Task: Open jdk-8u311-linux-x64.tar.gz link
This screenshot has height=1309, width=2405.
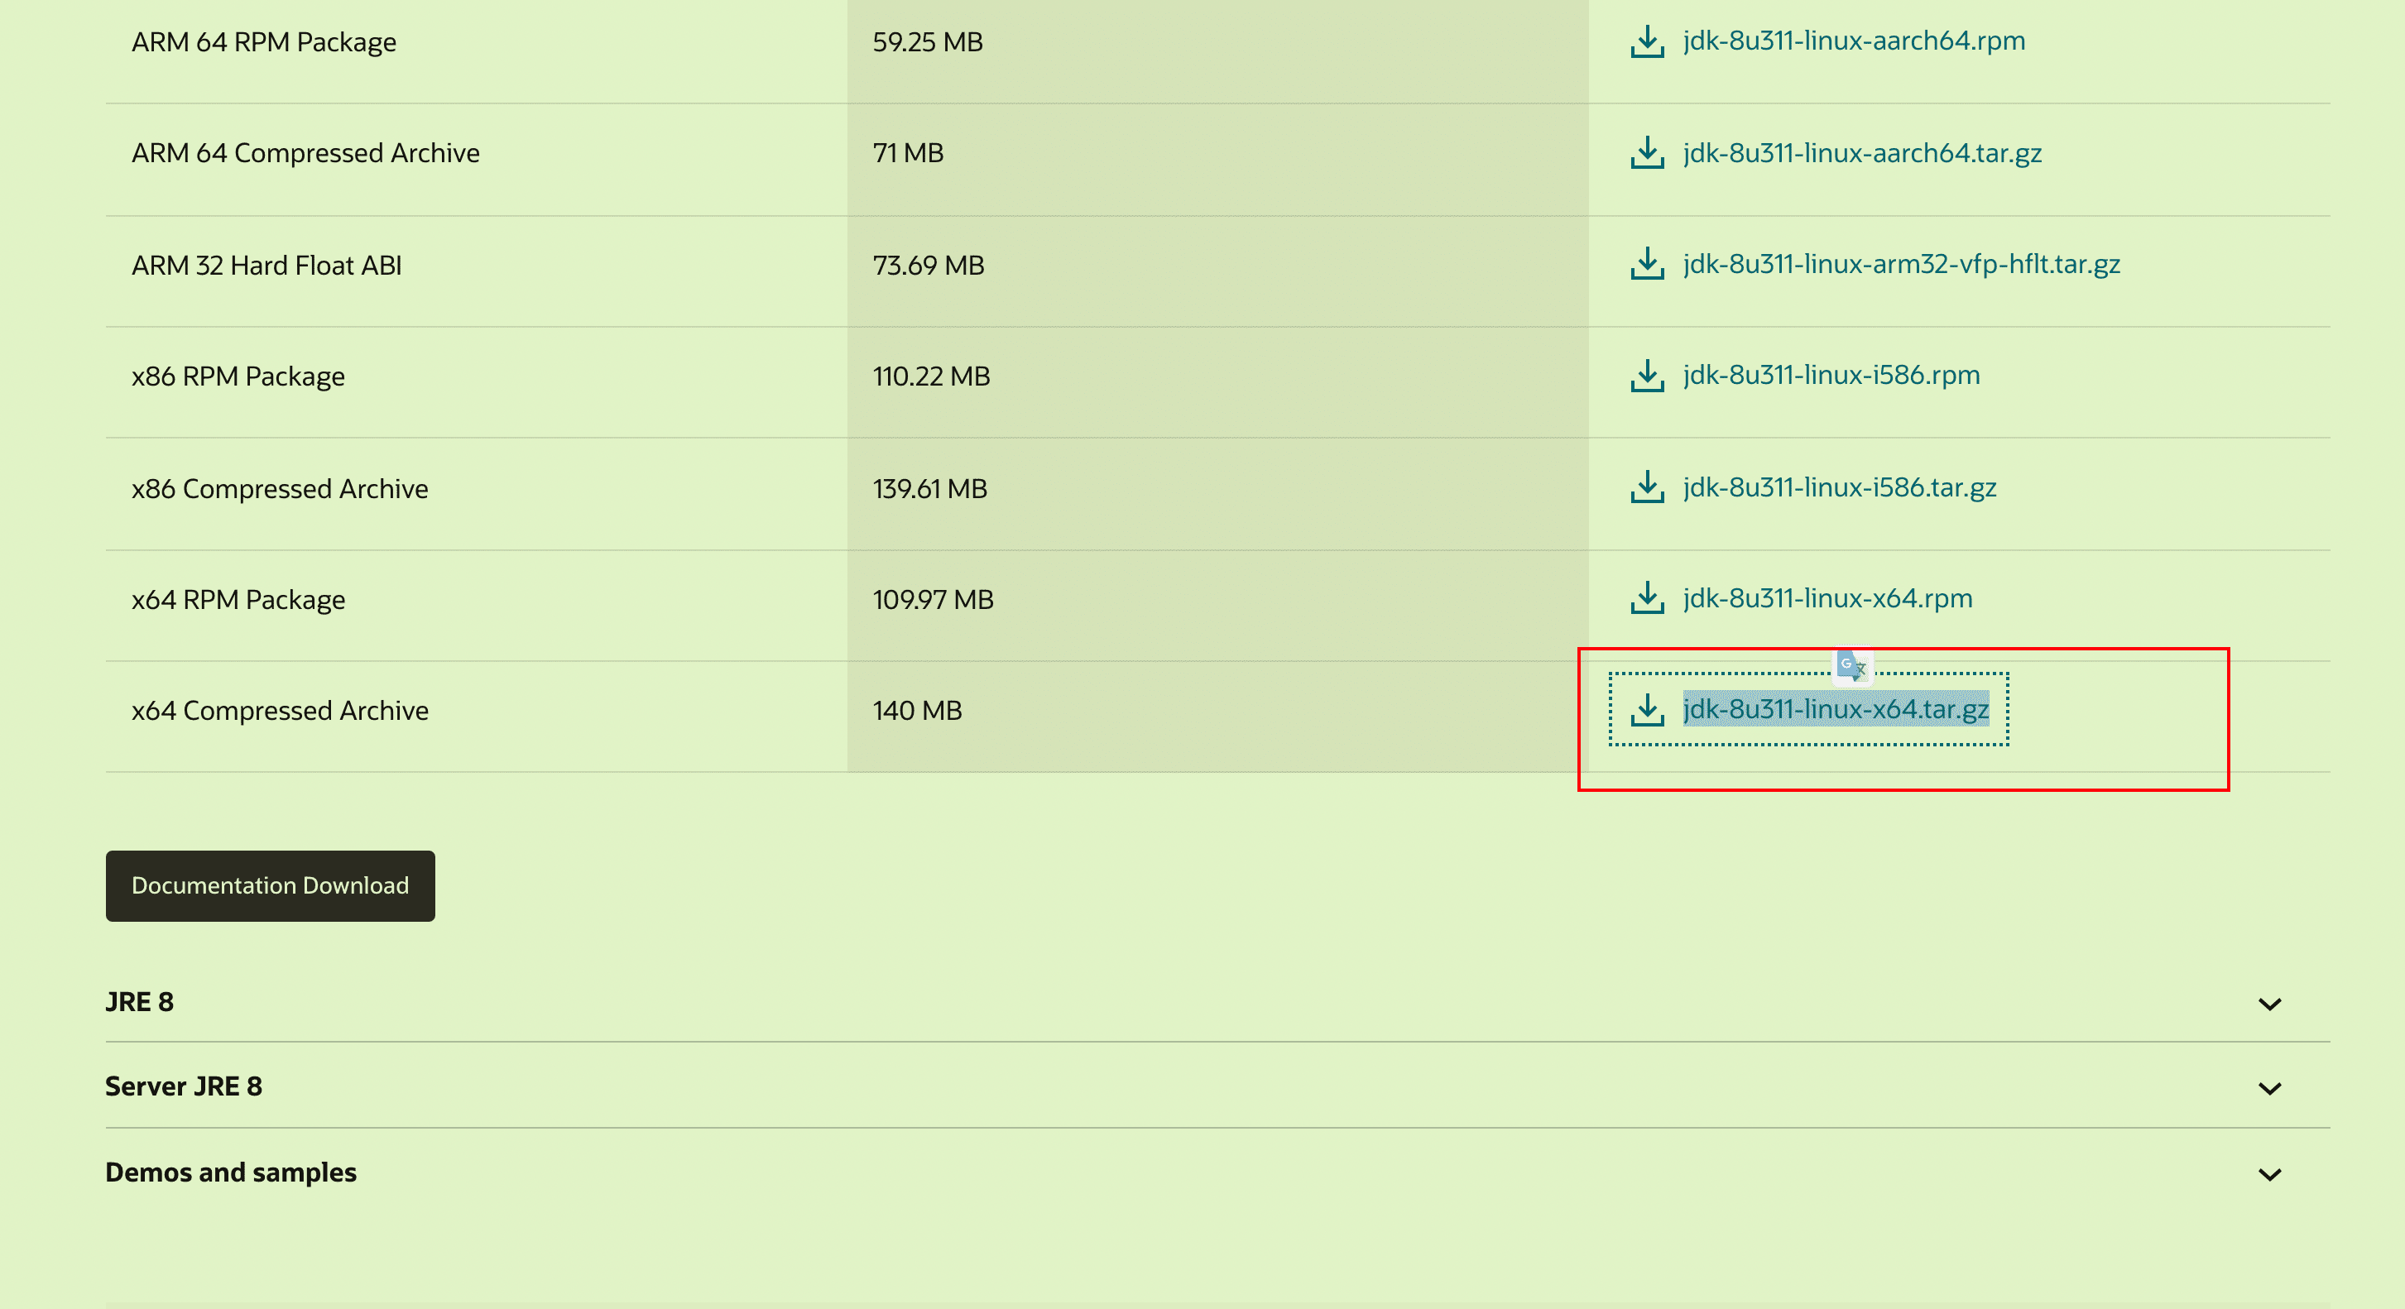Action: (1836, 710)
